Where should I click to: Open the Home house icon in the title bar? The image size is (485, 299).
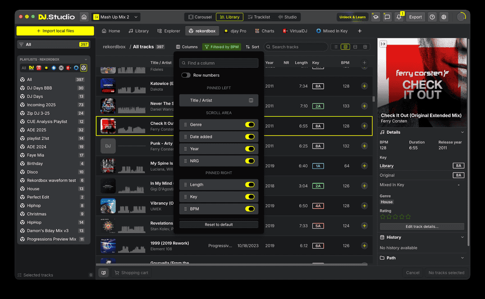84,17
